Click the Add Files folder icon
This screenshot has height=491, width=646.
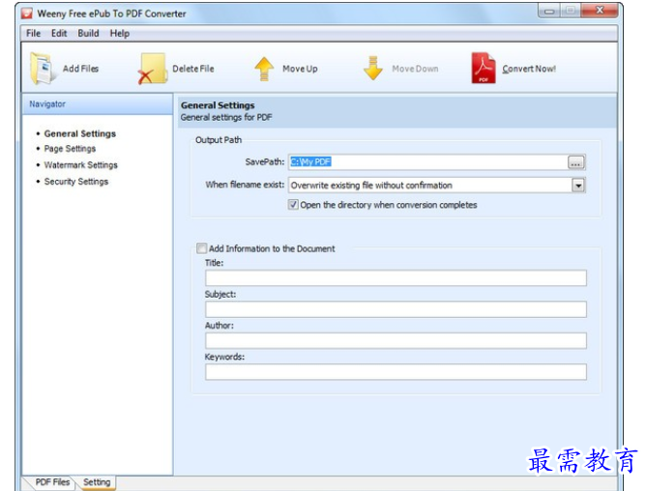point(43,69)
